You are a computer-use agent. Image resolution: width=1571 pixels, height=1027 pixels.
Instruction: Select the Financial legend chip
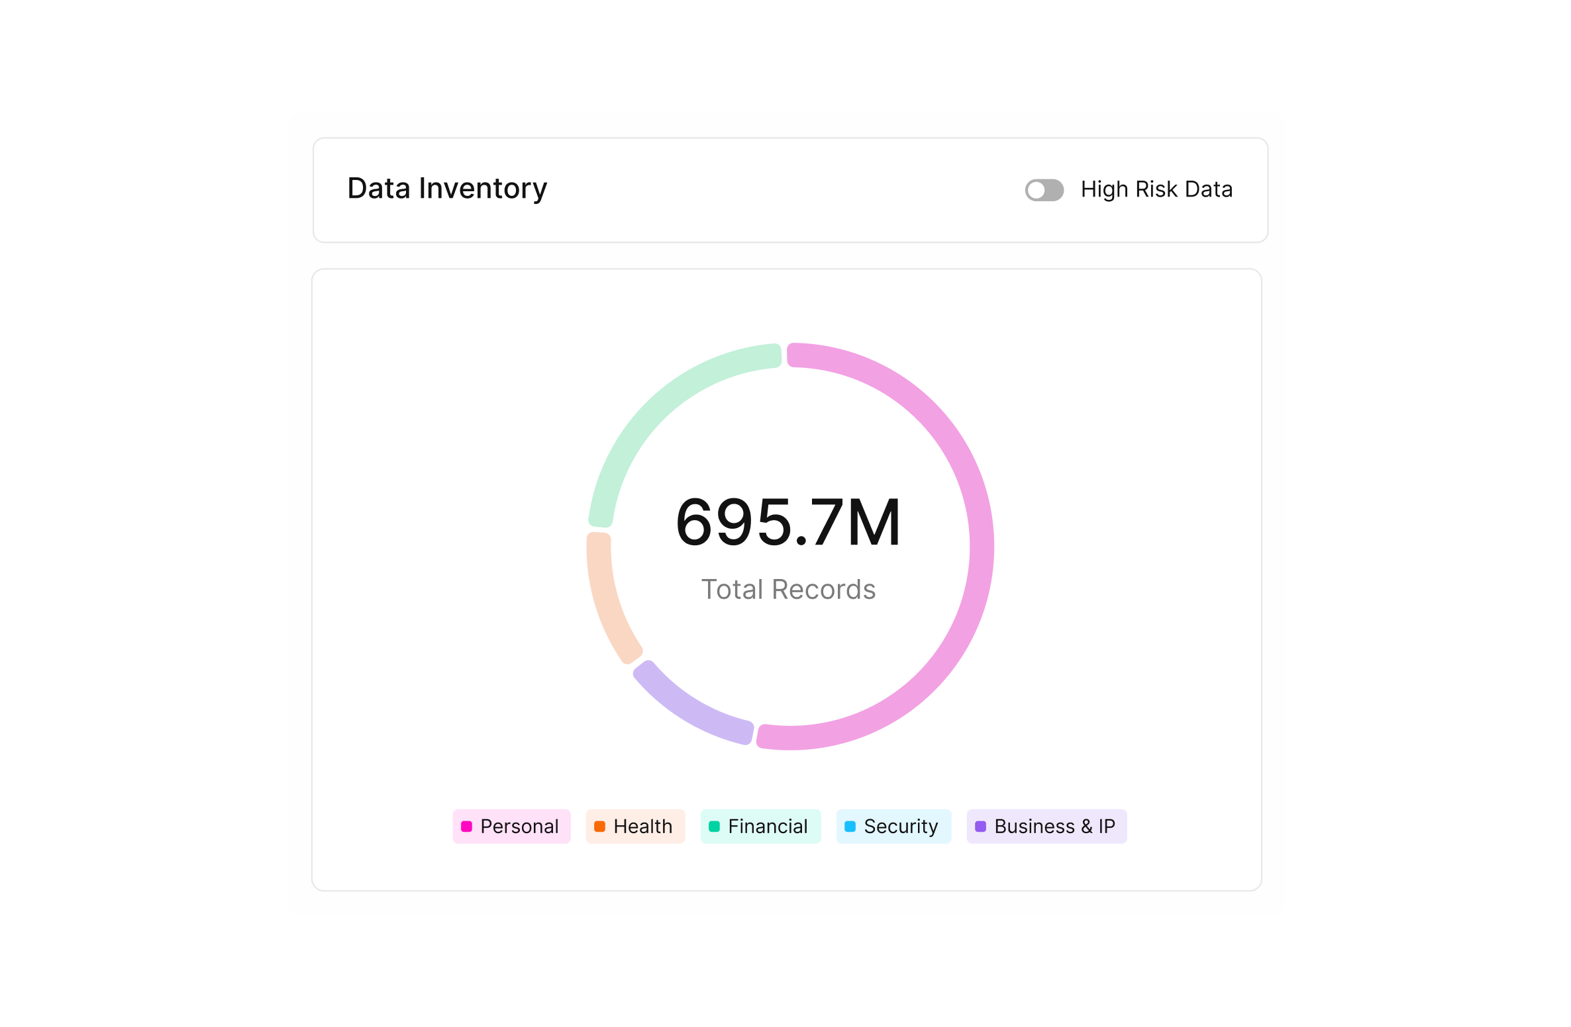[x=760, y=826]
